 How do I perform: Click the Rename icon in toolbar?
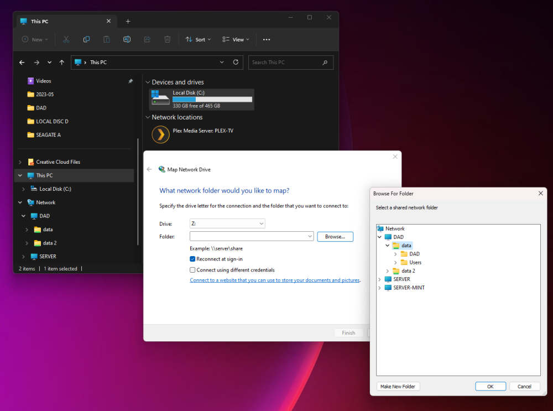(127, 39)
